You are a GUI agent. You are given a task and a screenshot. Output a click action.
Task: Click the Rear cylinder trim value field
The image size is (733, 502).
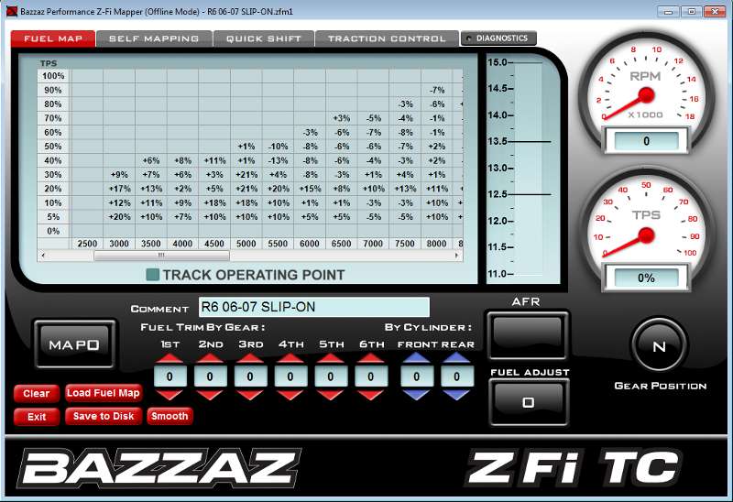click(456, 376)
